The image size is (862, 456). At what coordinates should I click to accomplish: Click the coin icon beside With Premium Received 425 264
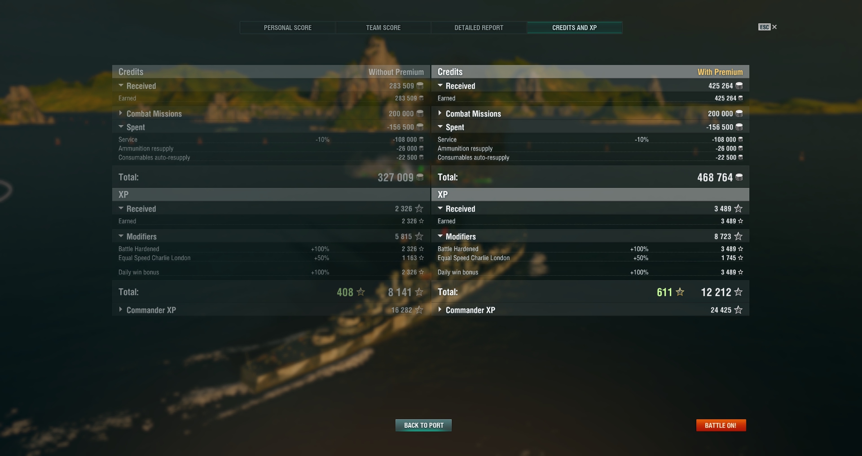(739, 86)
